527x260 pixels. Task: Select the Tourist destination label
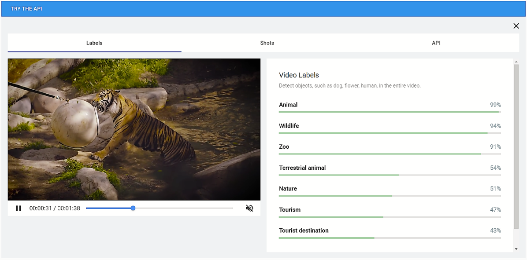(x=304, y=231)
